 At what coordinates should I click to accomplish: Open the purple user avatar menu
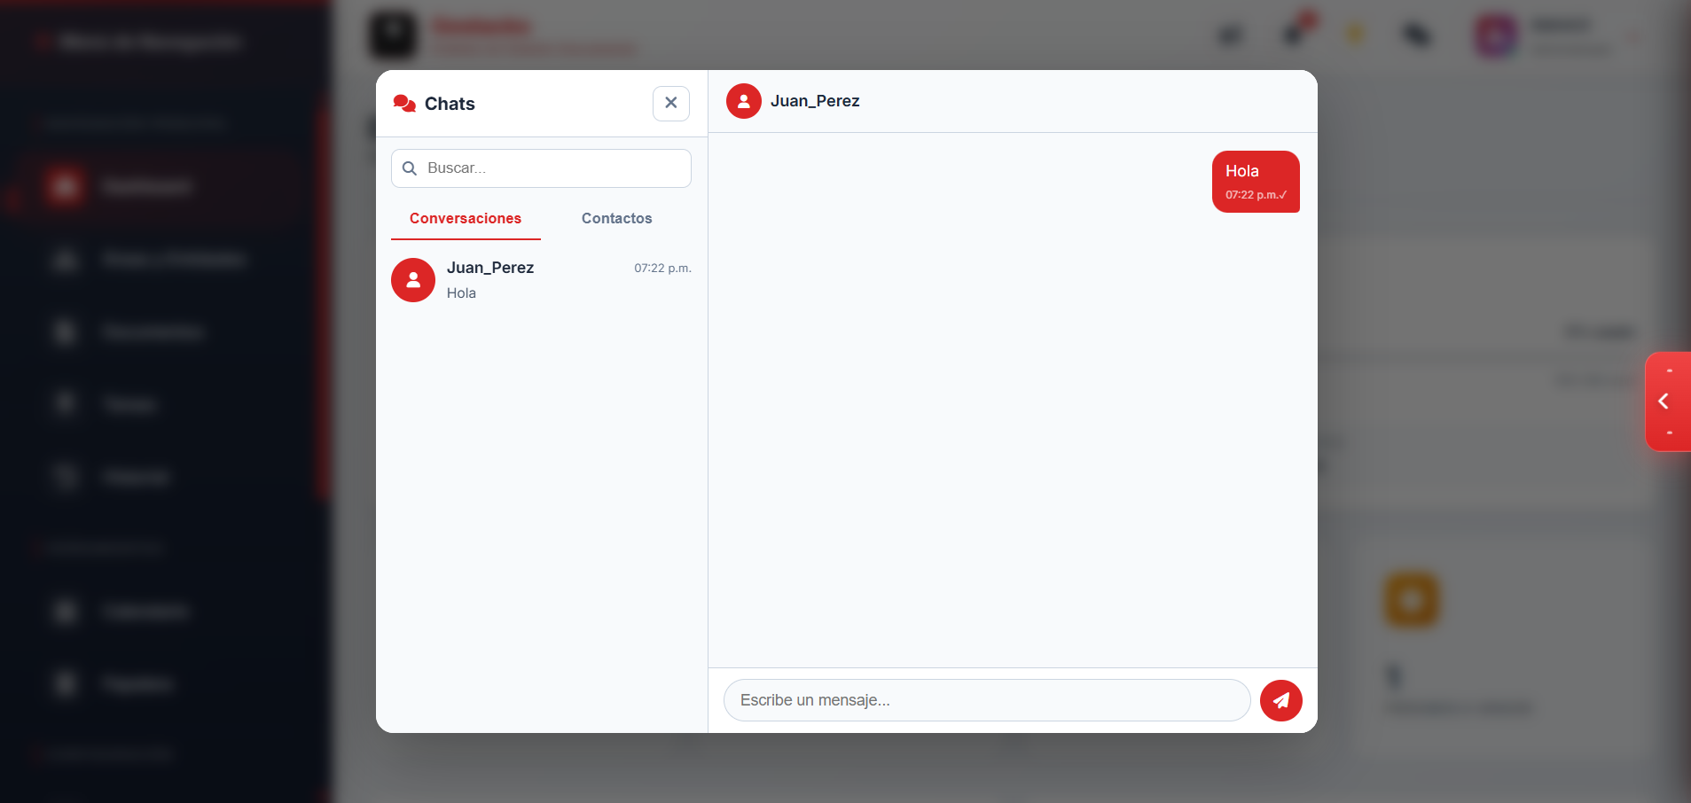coord(1496,36)
